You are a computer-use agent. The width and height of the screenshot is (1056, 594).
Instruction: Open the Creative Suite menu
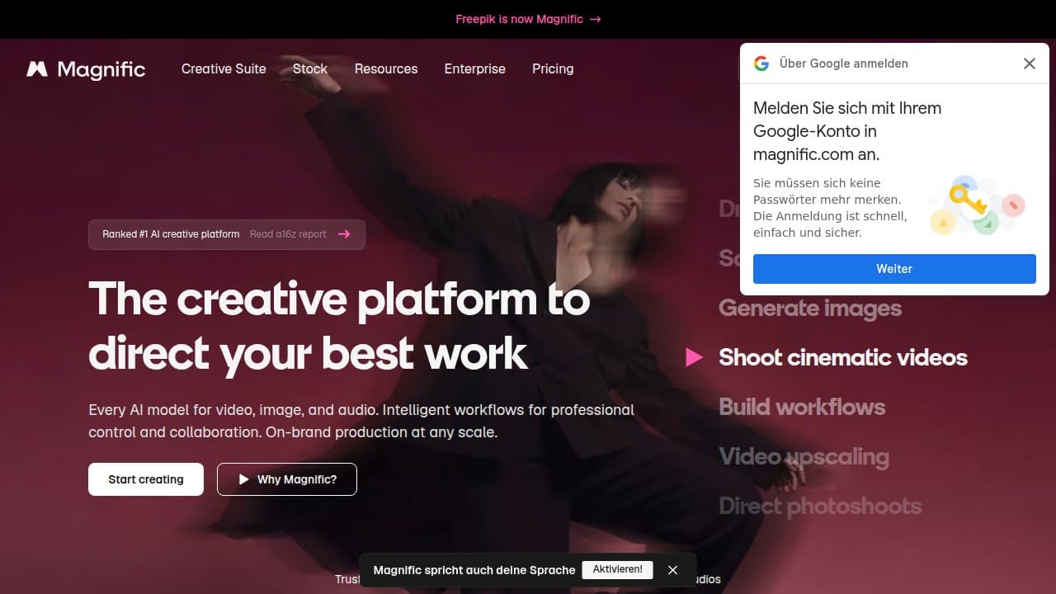pyautogui.click(x=224, y=68)
